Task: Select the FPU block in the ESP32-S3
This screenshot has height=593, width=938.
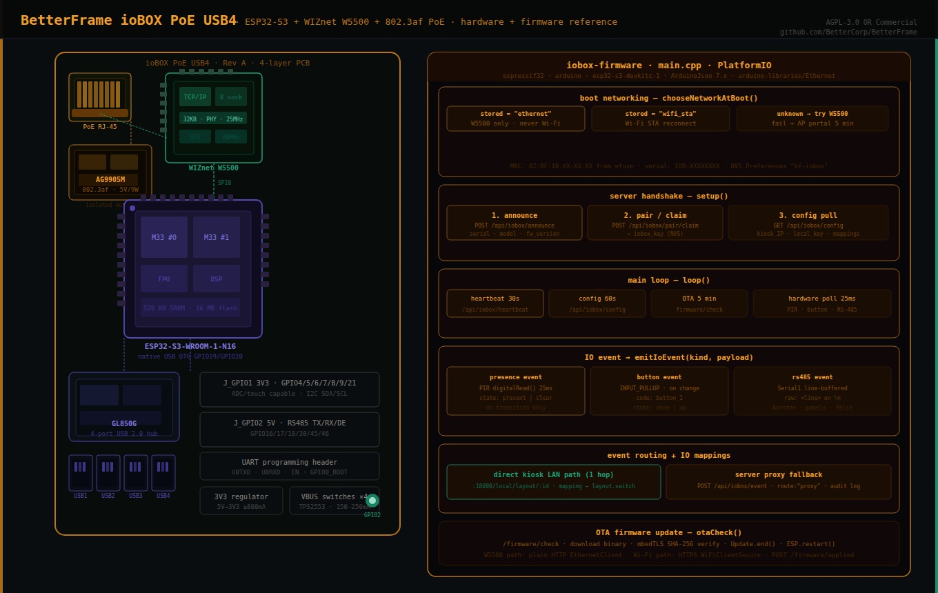Action: click(x=164, y=279)
